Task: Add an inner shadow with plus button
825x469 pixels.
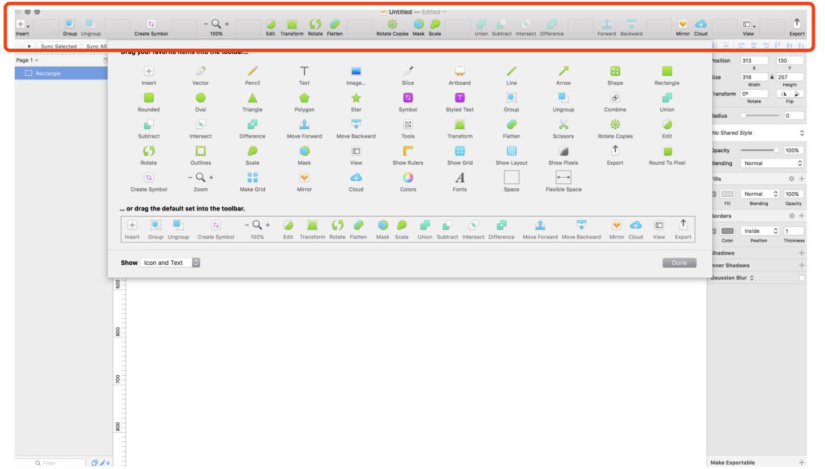Action: pos(801,265)
